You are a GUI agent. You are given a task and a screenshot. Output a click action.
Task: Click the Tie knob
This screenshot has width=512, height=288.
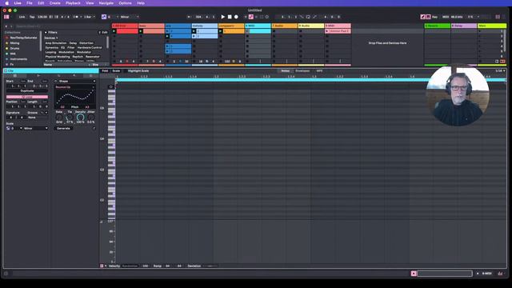(70, 117)
